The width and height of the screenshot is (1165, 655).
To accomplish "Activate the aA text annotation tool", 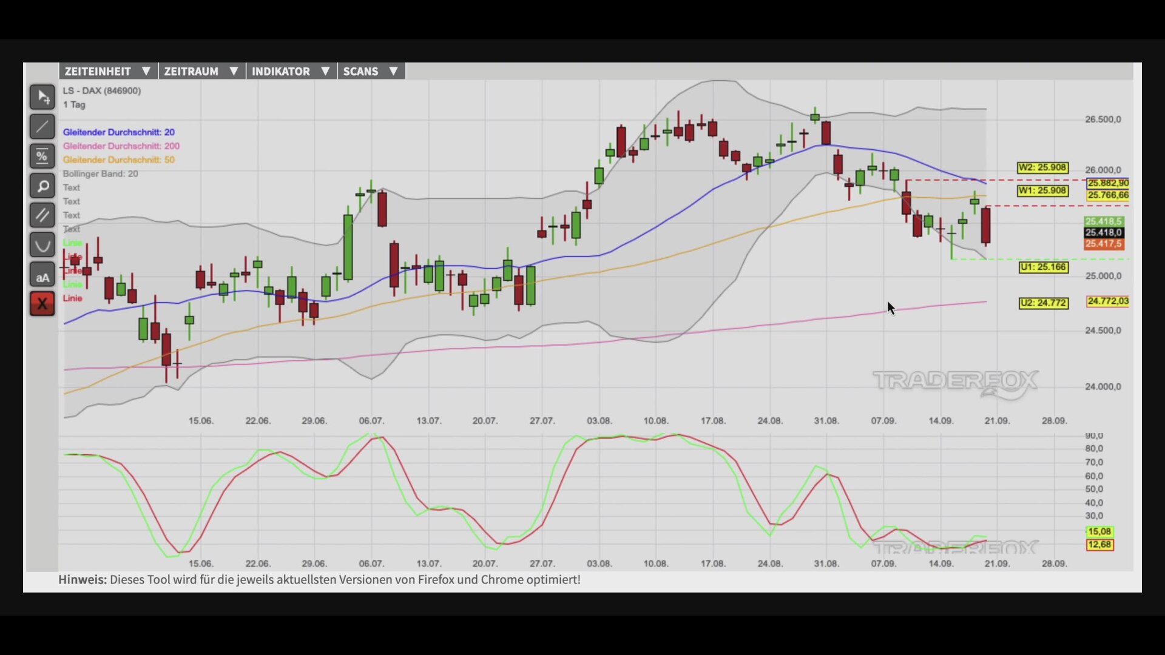I will point(42,275).
